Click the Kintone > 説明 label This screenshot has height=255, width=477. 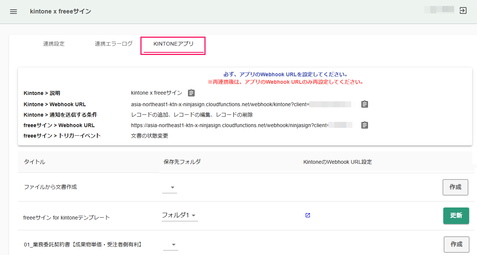(42, 93)
